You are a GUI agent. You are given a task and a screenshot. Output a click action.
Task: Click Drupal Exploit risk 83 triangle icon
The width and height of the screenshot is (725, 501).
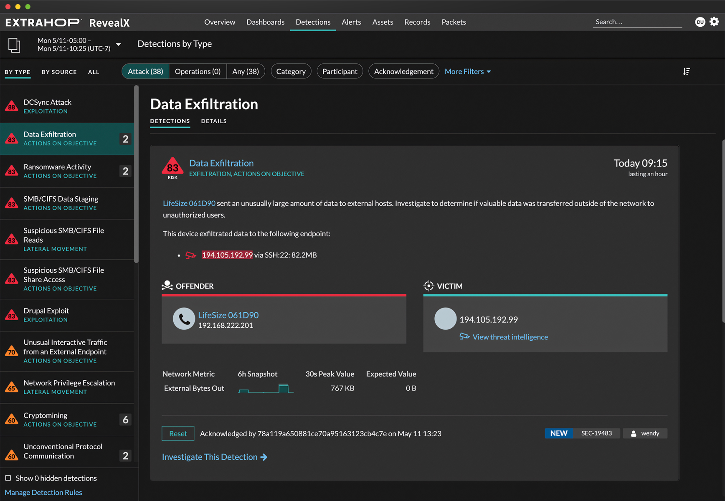tap(12, 315)
